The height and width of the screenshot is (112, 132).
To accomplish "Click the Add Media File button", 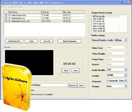I will pyautogui.click(x=14, y=41).
